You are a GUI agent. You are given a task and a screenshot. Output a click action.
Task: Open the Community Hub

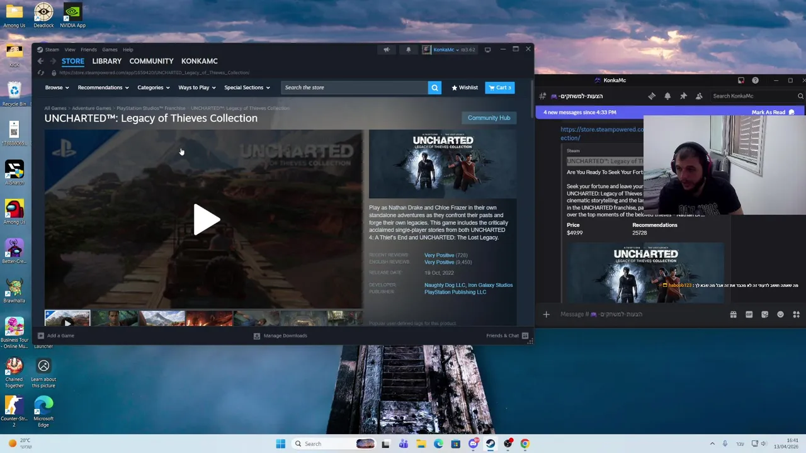pos(489,118)
